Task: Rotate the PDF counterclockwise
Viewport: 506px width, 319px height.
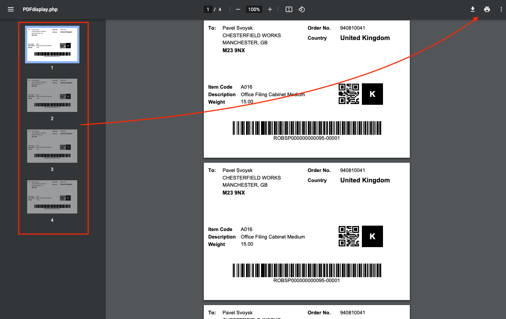Action: click(301, 9)
